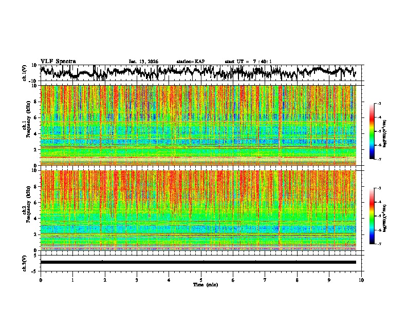Click the "5" tick on the time axis
Viewport: 407px width, 314px height.
point(201,280)
